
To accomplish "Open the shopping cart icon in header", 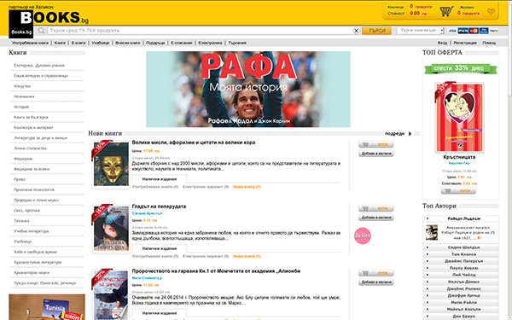I will (x=446, y=11).
